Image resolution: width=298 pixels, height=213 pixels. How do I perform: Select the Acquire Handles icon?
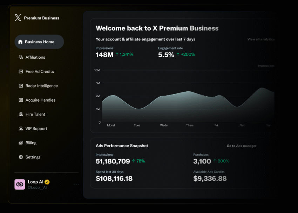(x=21, y=100)
